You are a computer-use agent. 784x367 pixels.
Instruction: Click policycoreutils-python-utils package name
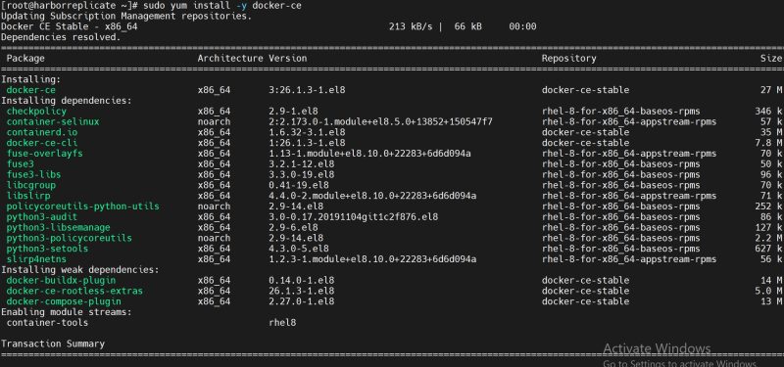(x=83, y=206)
